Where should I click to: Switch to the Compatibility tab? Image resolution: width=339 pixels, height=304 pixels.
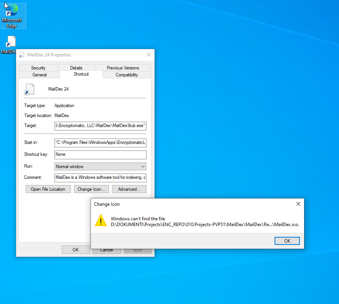coord(127,75)
